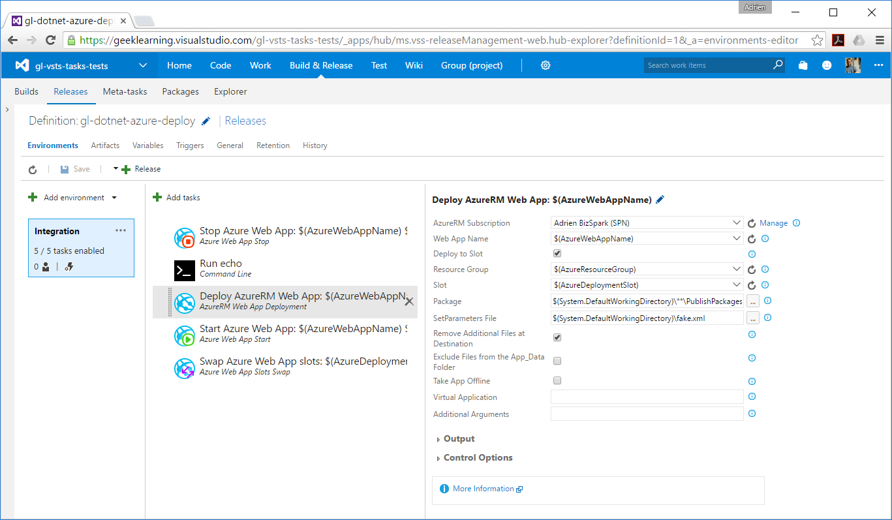This screenshot has height=520, width=892.
Task: Refresh the Web App Name list
Action: coord(751,239)
